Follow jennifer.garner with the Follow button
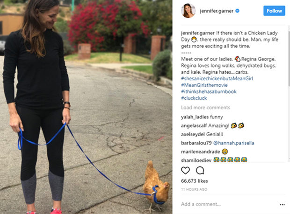 tap(274, 11)
